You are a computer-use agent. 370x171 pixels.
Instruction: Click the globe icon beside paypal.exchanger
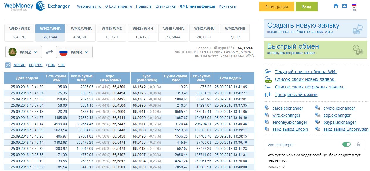coord(318,122)
